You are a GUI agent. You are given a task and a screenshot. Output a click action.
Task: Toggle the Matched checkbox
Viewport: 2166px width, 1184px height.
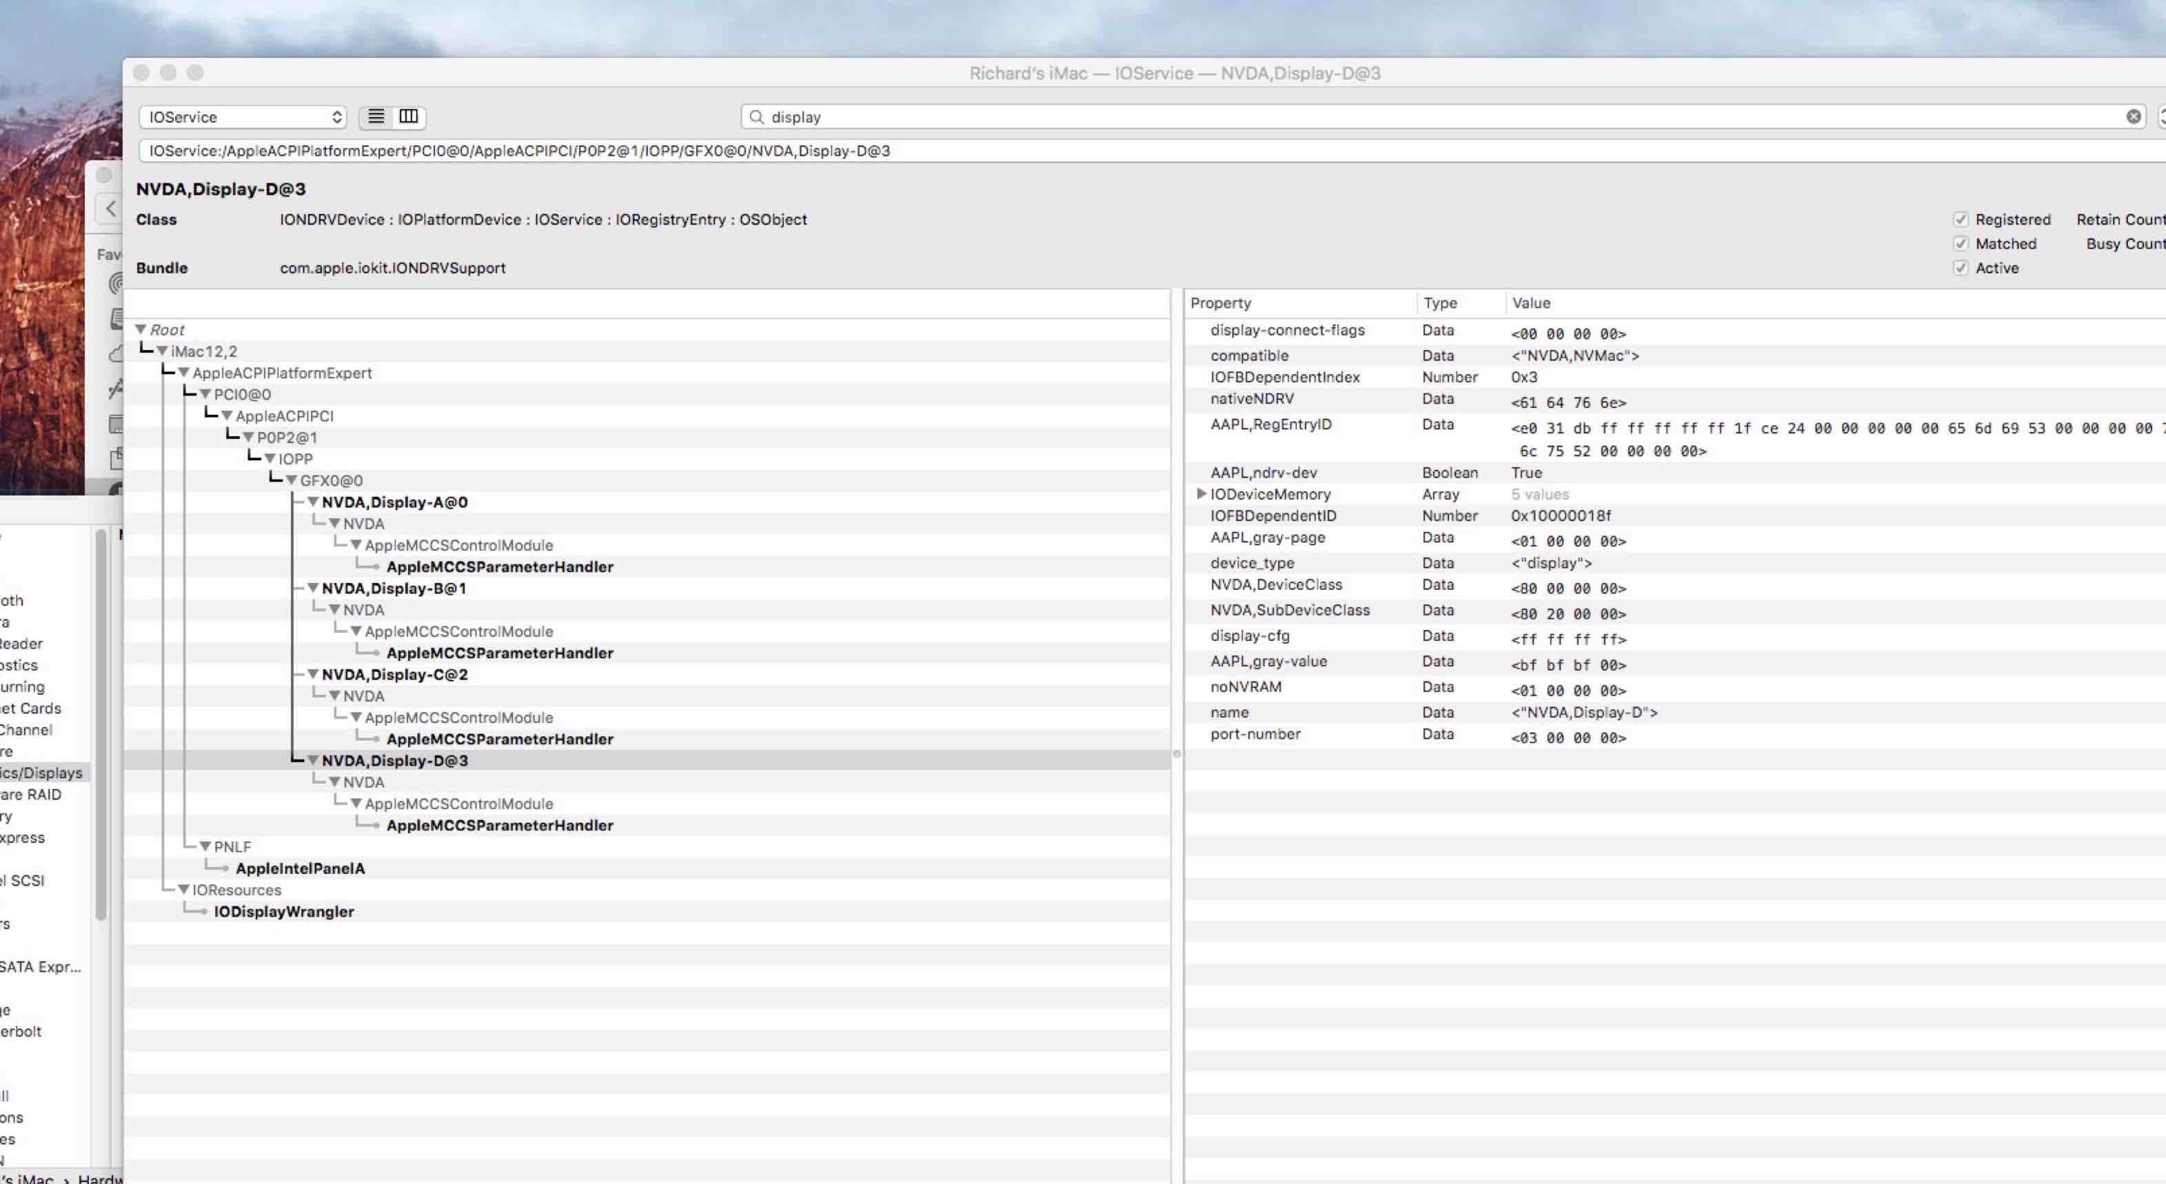(1961, 244)
